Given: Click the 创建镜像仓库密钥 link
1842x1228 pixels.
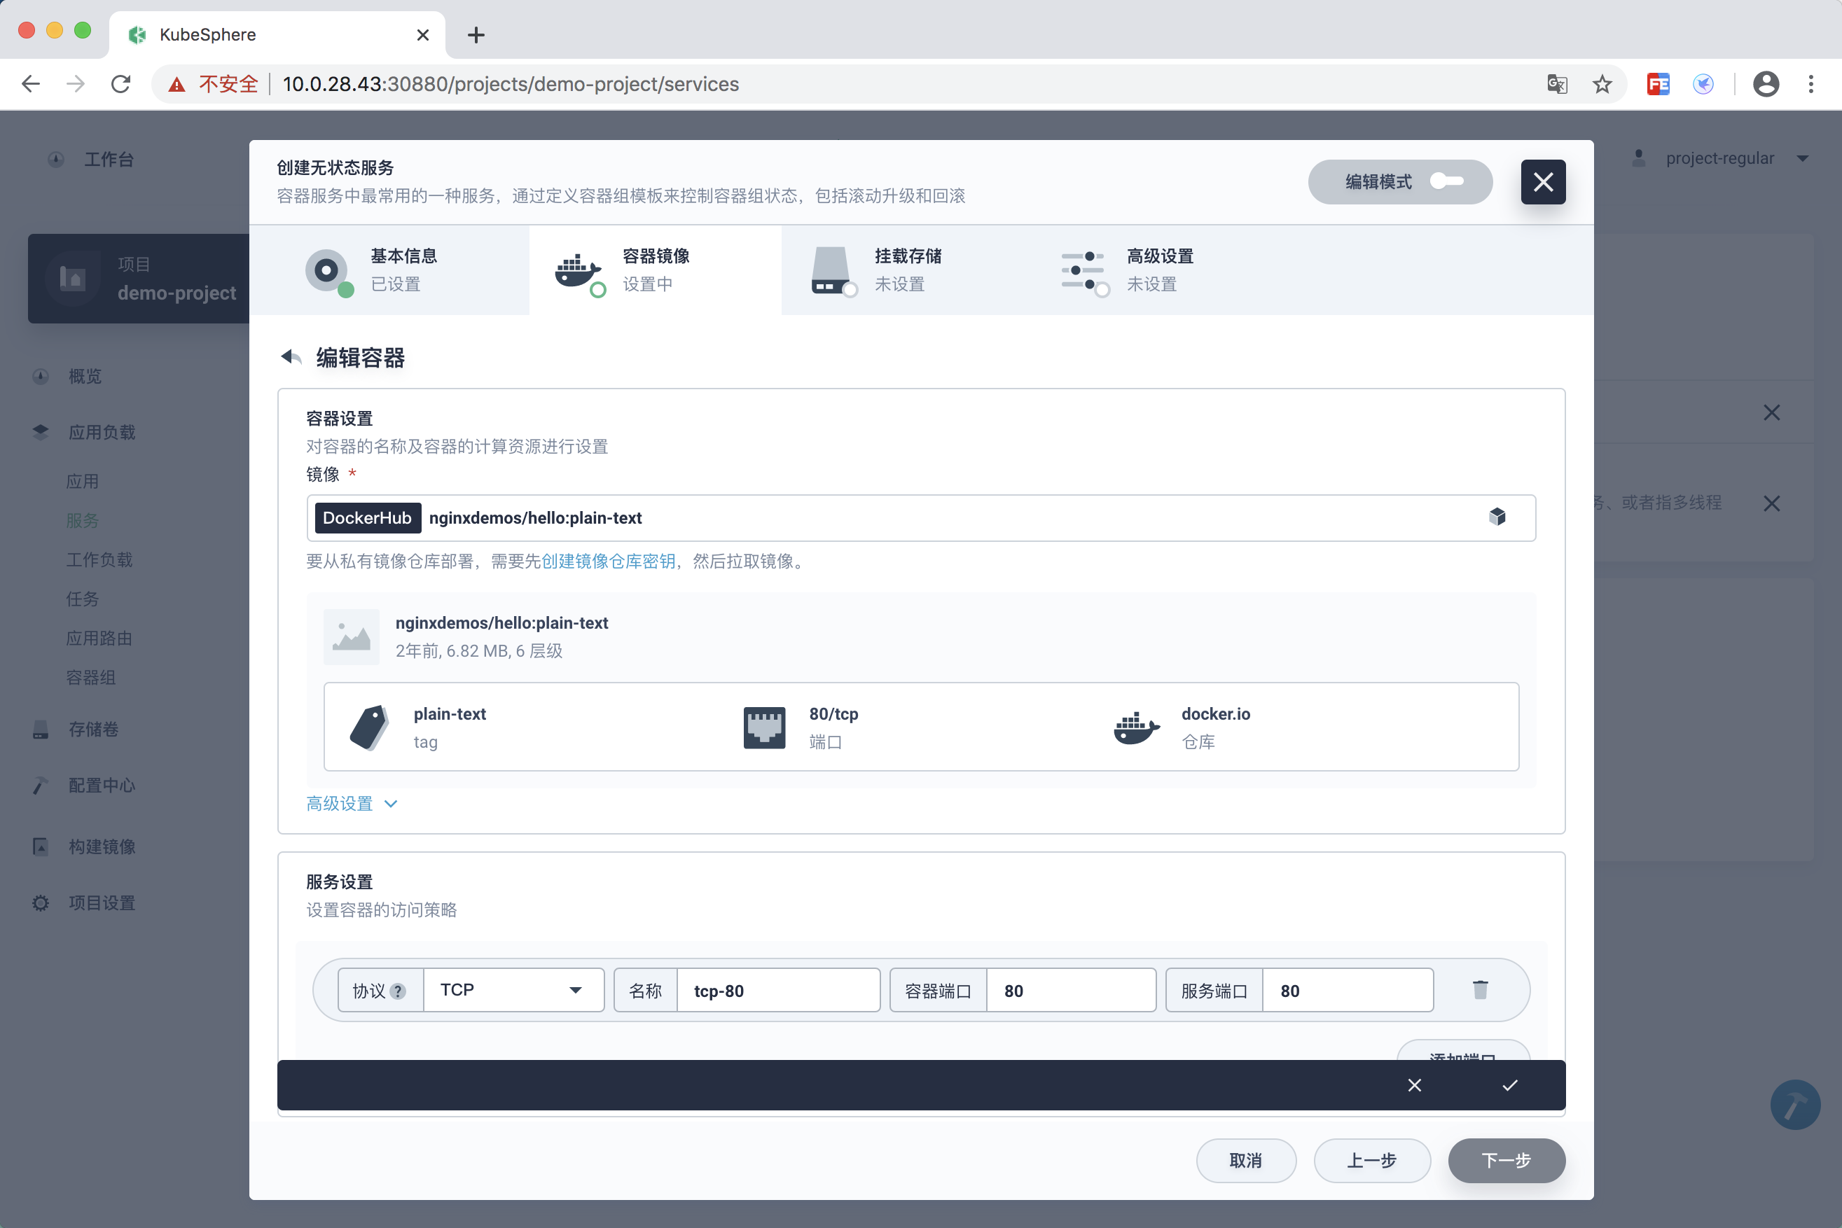Looking at the screenshot, I should [x=608, y=561].
